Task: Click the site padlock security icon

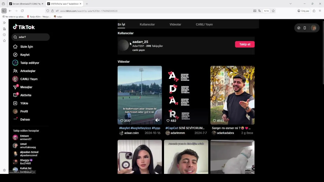Action: [52, 11]
